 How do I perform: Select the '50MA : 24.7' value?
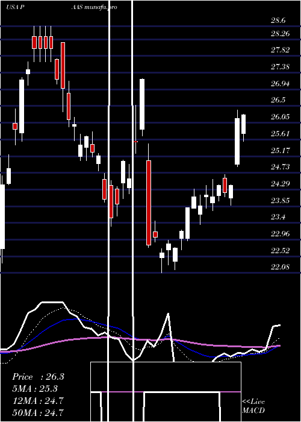(38, 412)
